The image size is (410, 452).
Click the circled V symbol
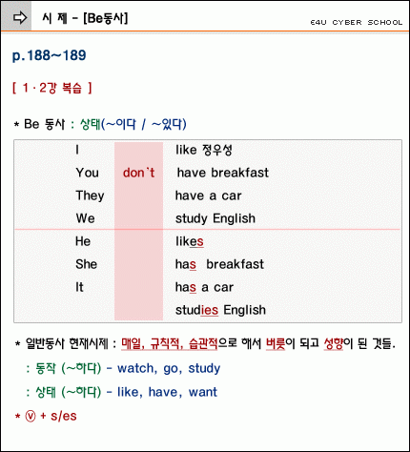click(x=31, y=416)
